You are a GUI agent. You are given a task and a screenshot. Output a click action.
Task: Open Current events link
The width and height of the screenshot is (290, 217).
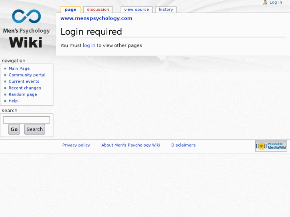(x=24, y=81)
